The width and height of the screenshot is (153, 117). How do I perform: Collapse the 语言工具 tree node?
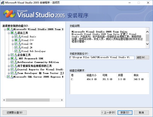[9, 33]
